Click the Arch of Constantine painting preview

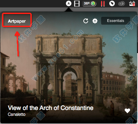pyautogui.click(x=69, y=67)
